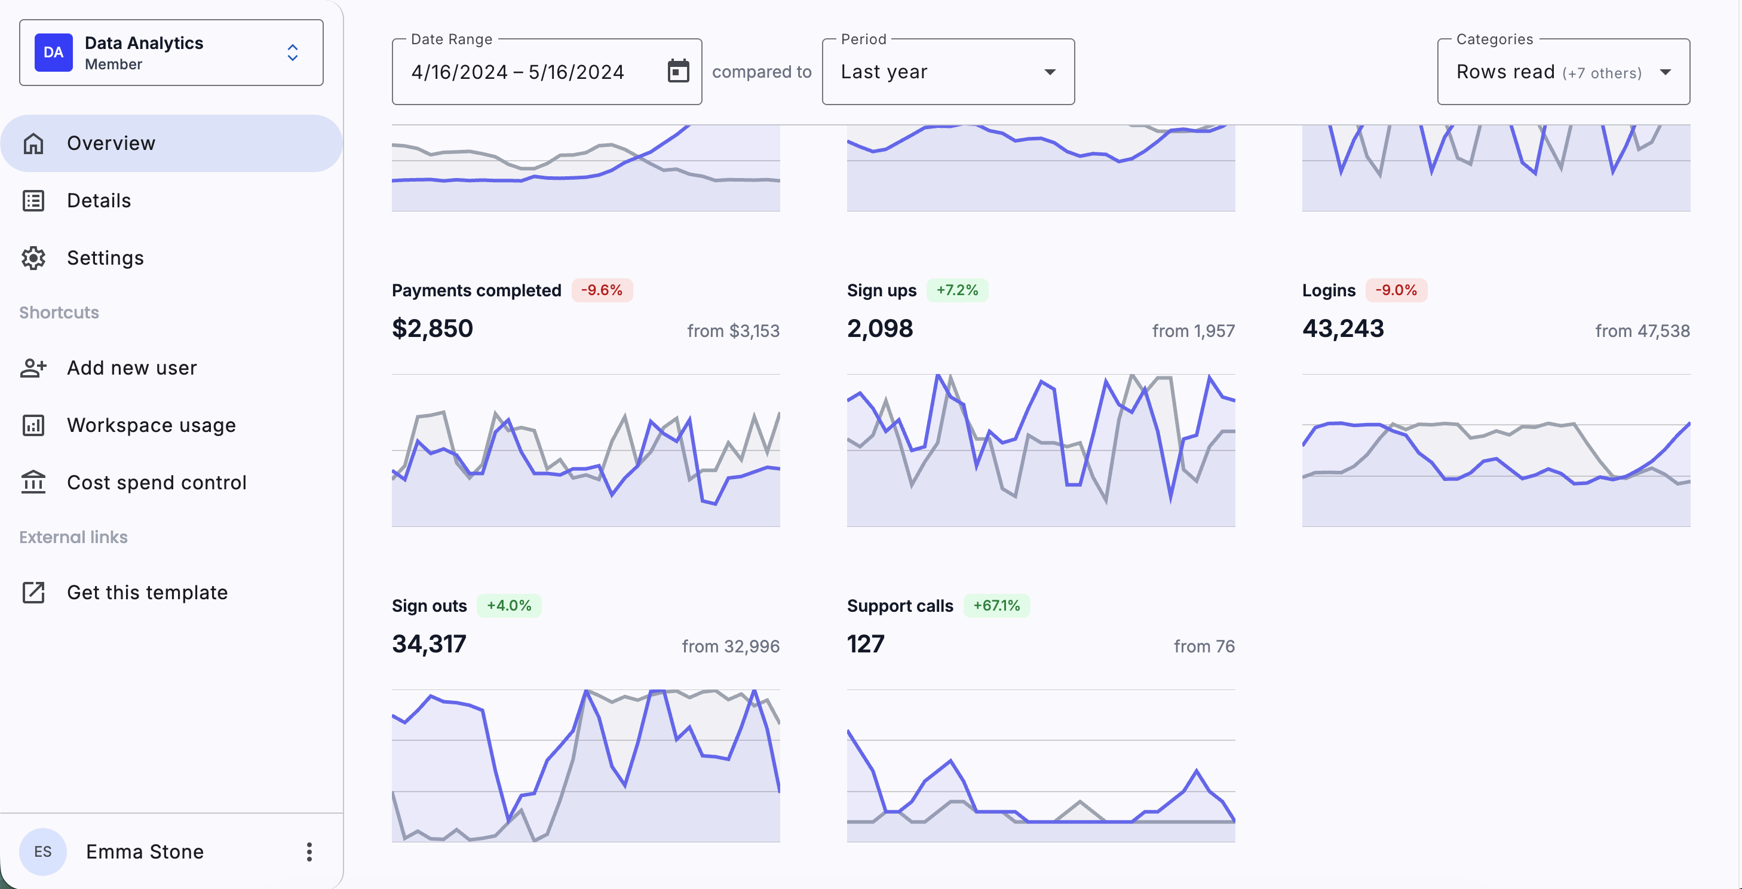Click the Add new user icon
The height and width of the screenshot is (889, 1742).
[33, 368]
